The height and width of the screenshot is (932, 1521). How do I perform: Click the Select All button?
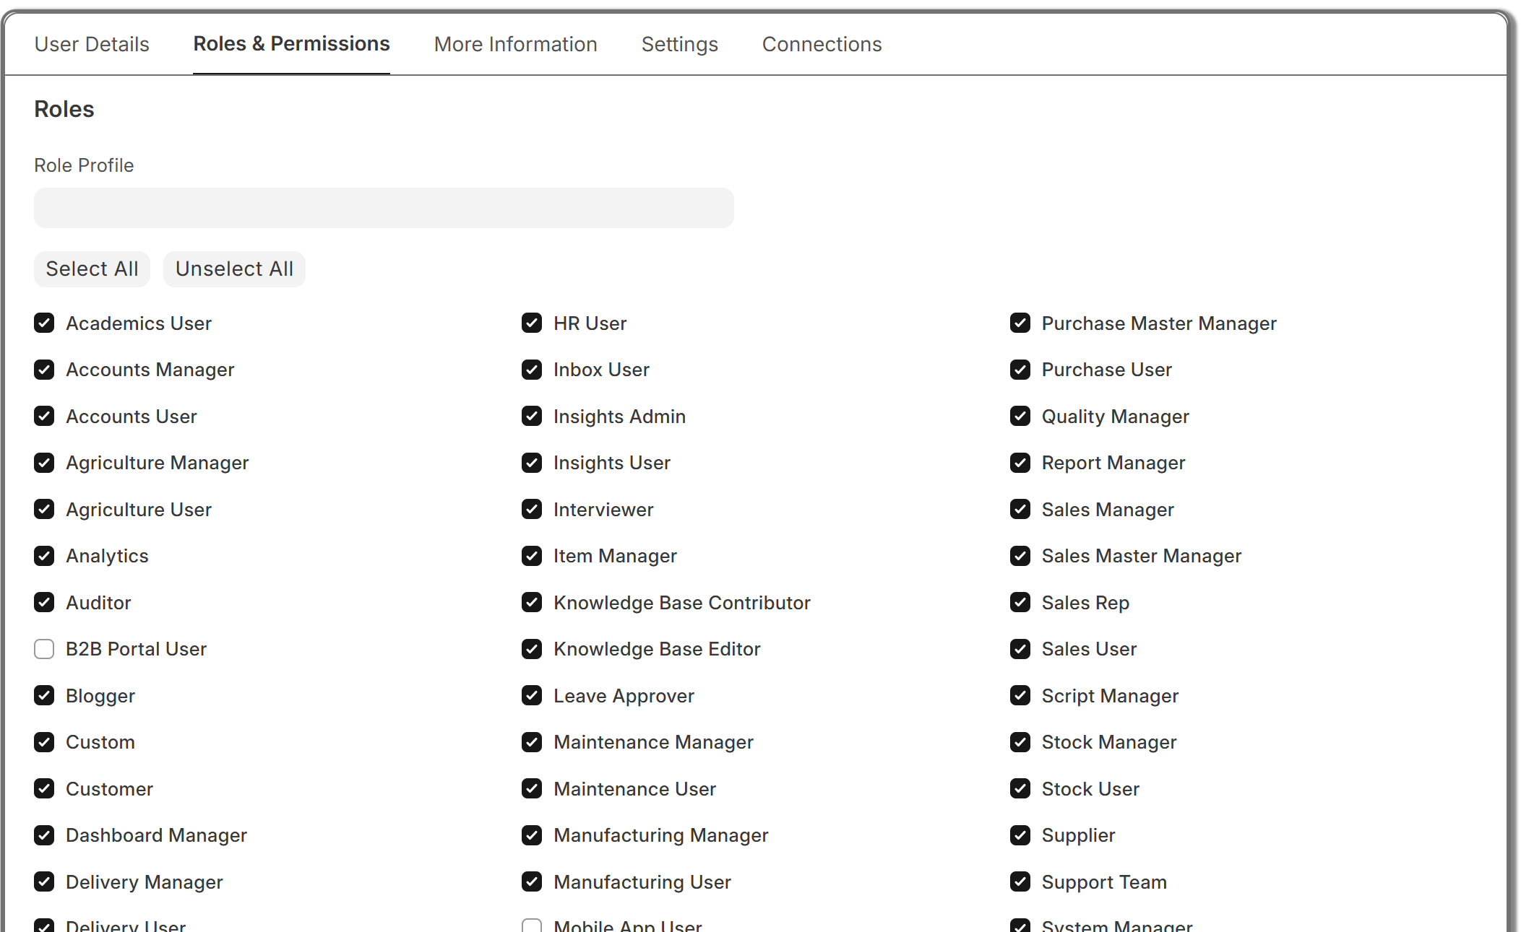tap(92, 269)
